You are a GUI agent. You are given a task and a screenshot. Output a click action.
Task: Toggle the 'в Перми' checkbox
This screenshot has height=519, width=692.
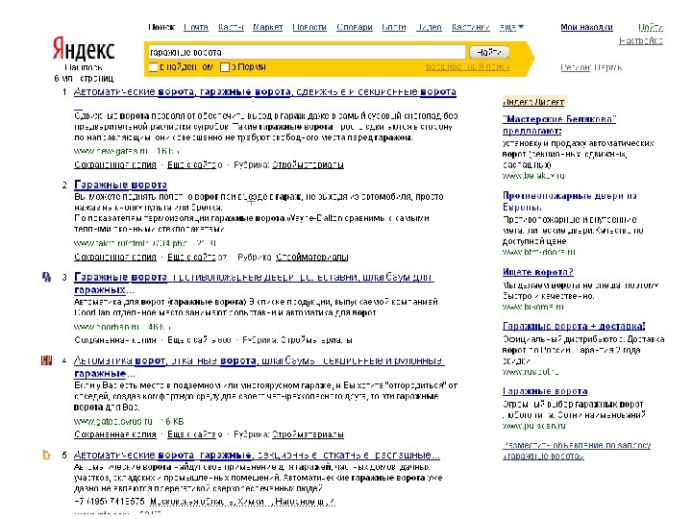pos(225,67)
